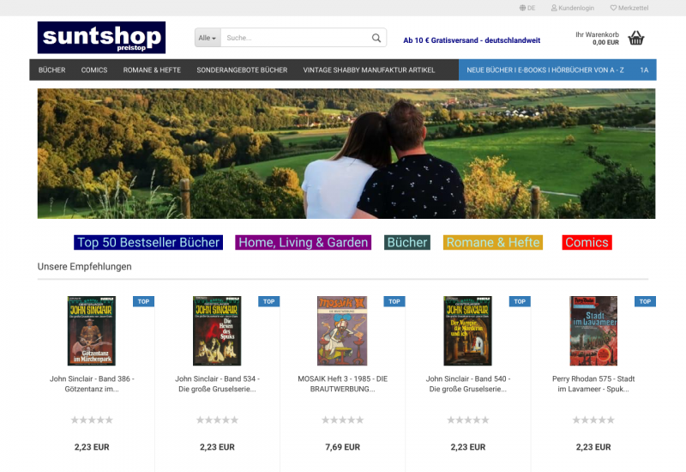Open ROMANE & HEFTE menu
This screenshot has height=472, width=686.
152,70
